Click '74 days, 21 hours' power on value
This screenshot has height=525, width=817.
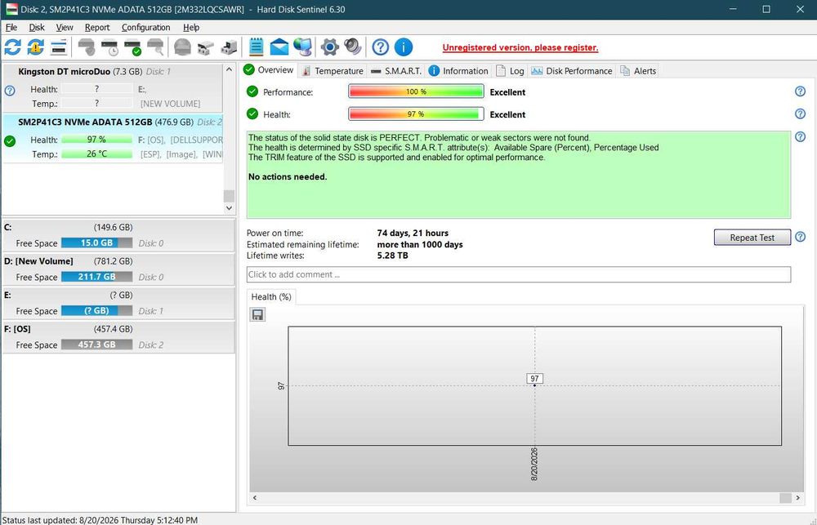[413, 233]
